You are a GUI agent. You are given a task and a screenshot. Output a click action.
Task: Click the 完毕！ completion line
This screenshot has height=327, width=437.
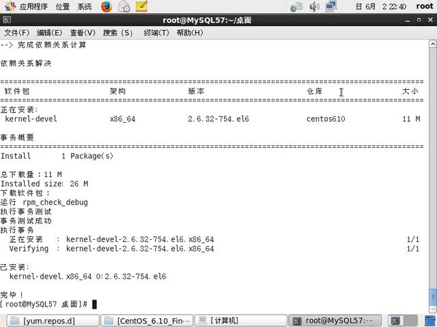point(12,295)
